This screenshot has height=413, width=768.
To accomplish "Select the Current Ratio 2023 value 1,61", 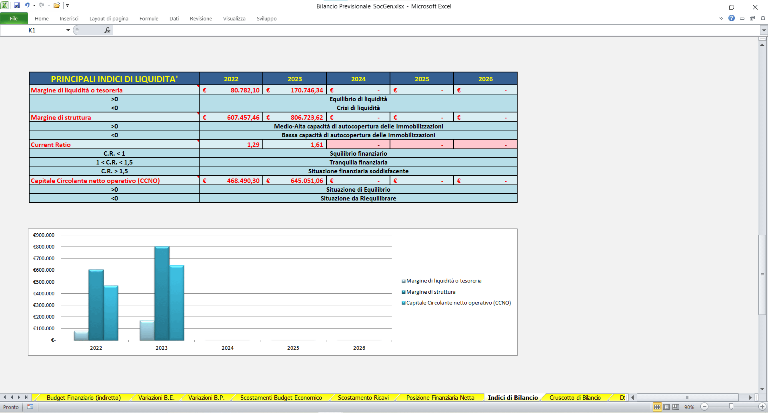I will [295, 144].
